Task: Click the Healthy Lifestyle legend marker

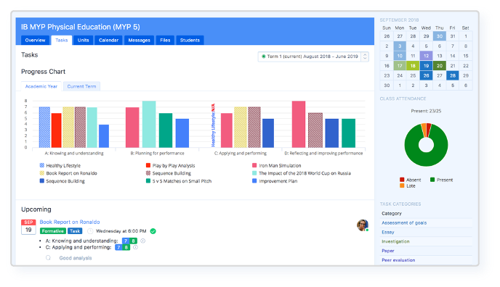Action: 41,165
